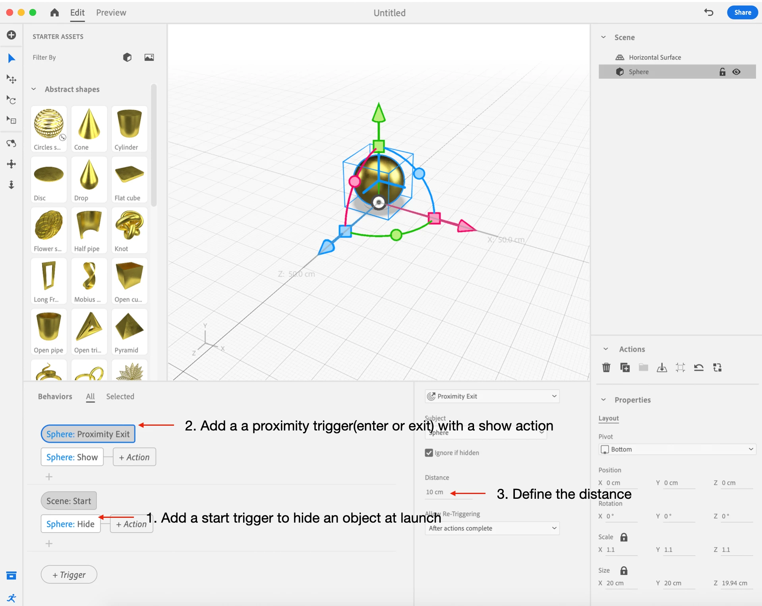Click the Duplicate action icon
The image size is (762, 606).
point(625,367)
